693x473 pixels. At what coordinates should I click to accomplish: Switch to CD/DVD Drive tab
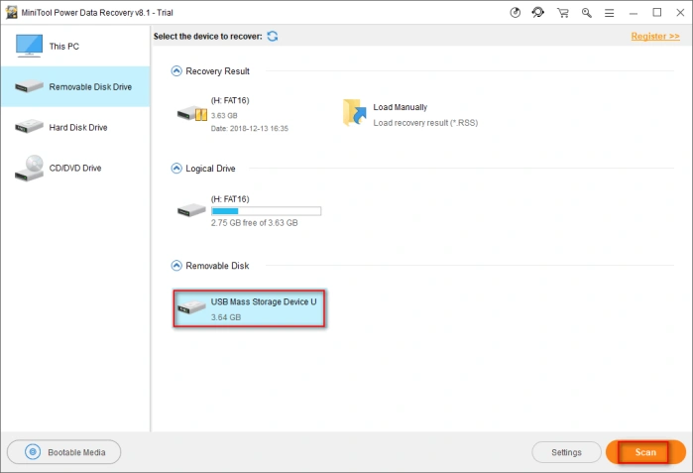[75, 168]
